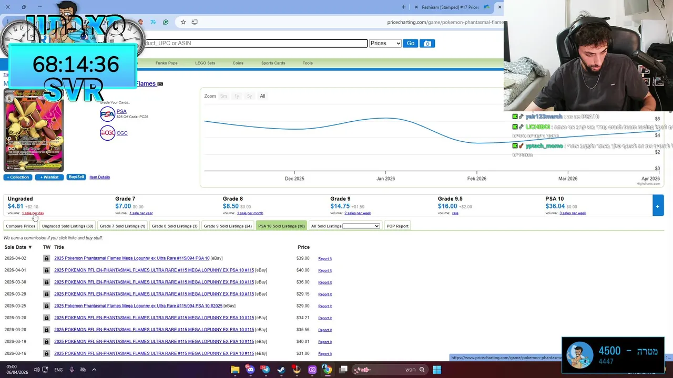Click the PSA grading logo
This screenshot has width=673, height=378.
click(107, 114)
